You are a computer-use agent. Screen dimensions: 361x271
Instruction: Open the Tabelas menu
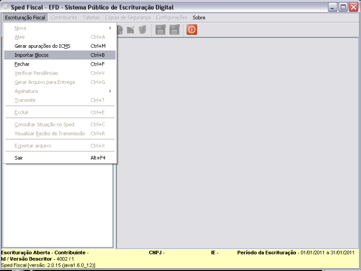tap(91, 18)
